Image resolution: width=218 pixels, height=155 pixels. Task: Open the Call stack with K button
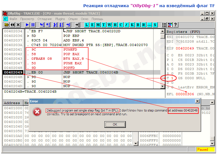pyautogui.click(x=132, y=25)
